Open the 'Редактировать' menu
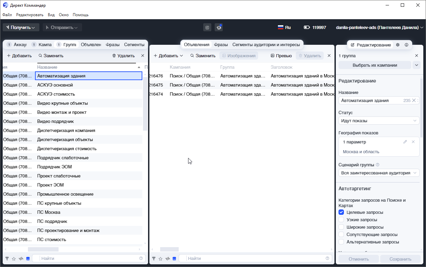Viewport: 426px width, 267px height. point(30,15)
